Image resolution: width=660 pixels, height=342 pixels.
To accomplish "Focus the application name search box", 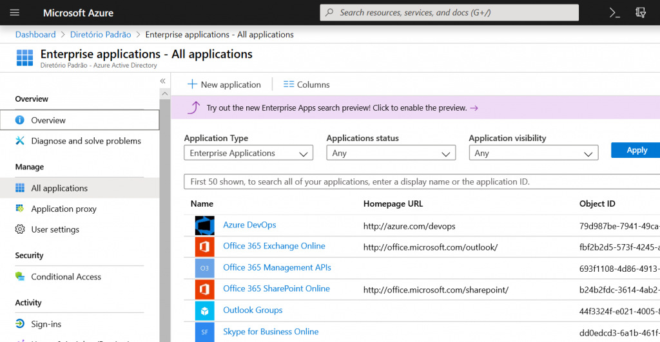I will tap(422, 182).
